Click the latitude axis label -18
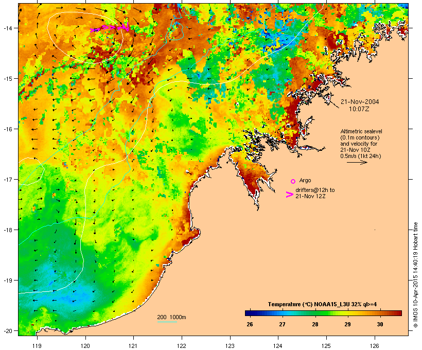The image size is (422, 350). click(x=7, y=230)
